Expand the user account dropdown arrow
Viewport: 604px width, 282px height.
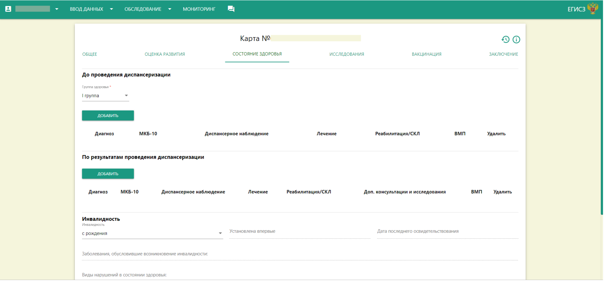57,9
